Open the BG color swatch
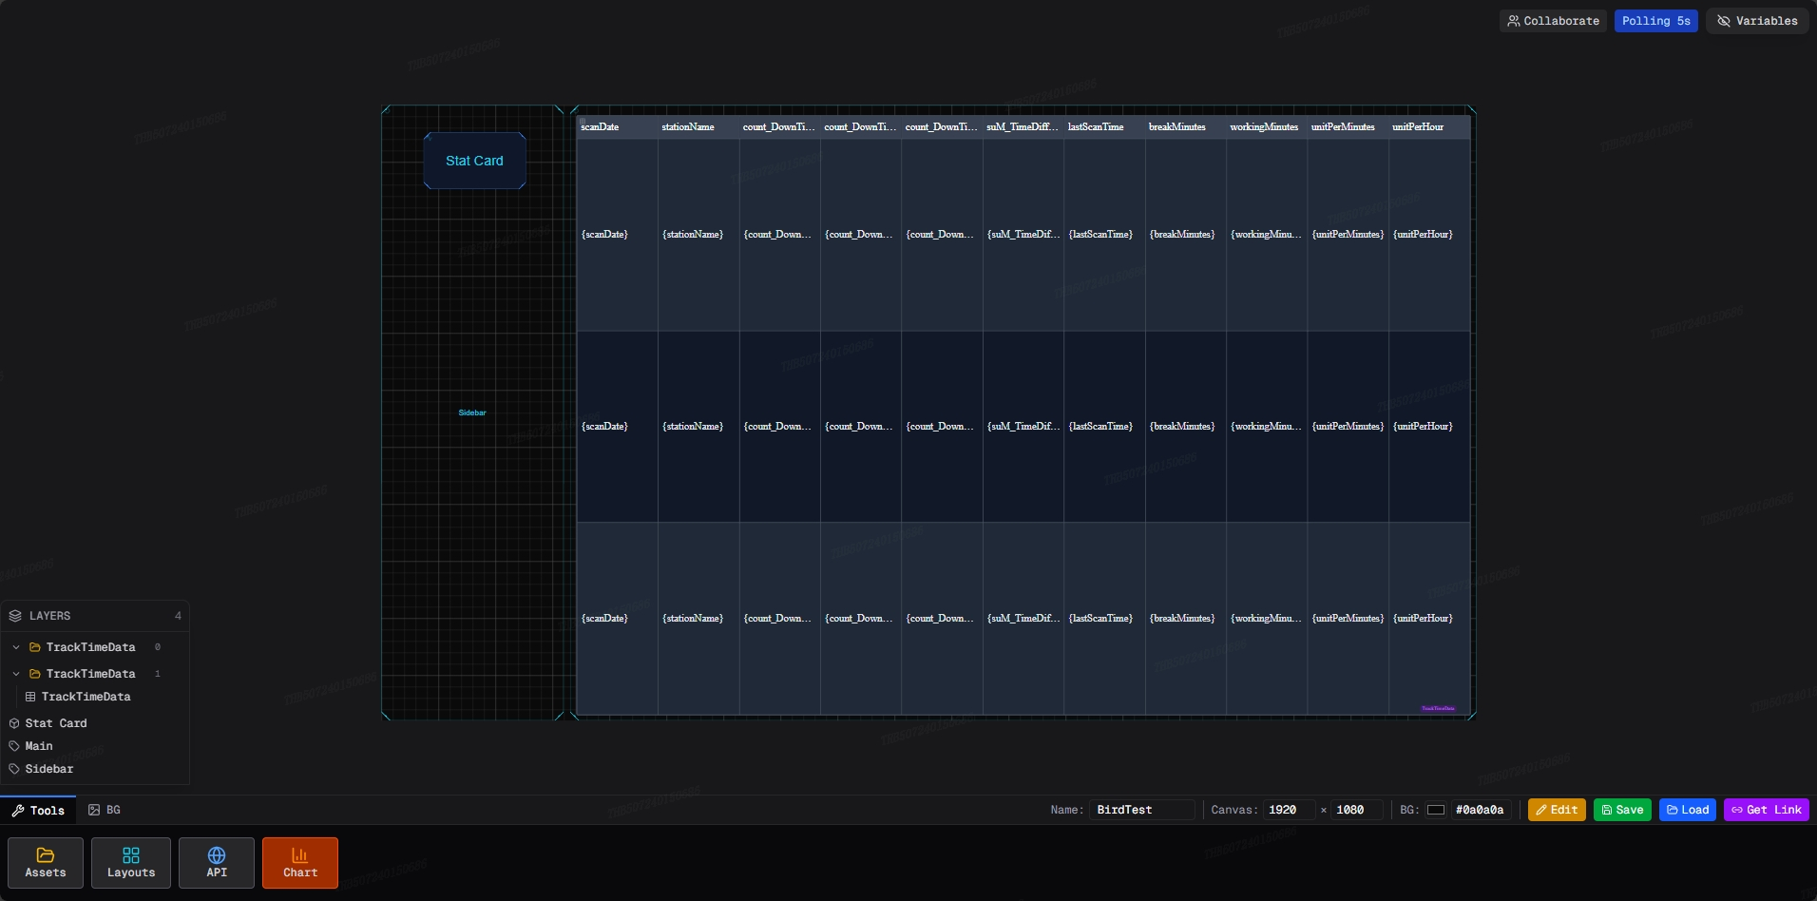Viewport: 1817px width, 901px height. (x=1436, y=810)
